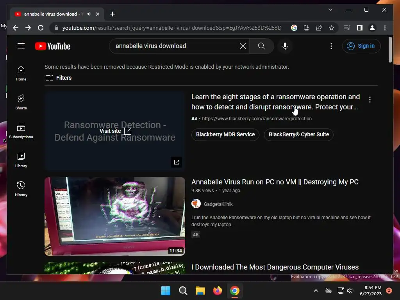Click Visit site on ad thumbnail
The image size is (400, 300).
tap(115, 131)
